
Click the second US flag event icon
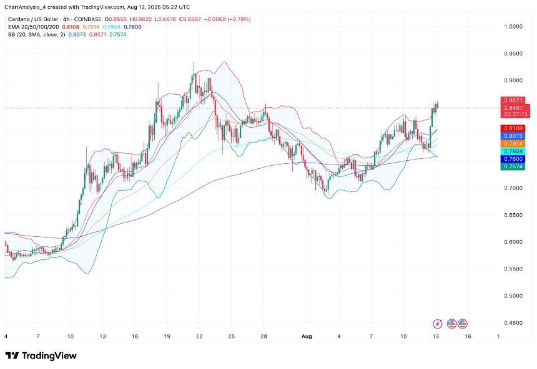(462, 323)
